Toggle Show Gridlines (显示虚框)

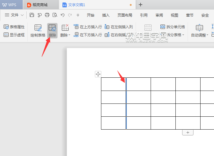pos(14,35)
